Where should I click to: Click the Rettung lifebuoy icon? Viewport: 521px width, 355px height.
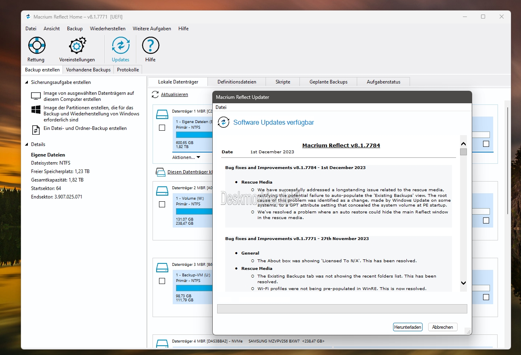pos(36,45)
